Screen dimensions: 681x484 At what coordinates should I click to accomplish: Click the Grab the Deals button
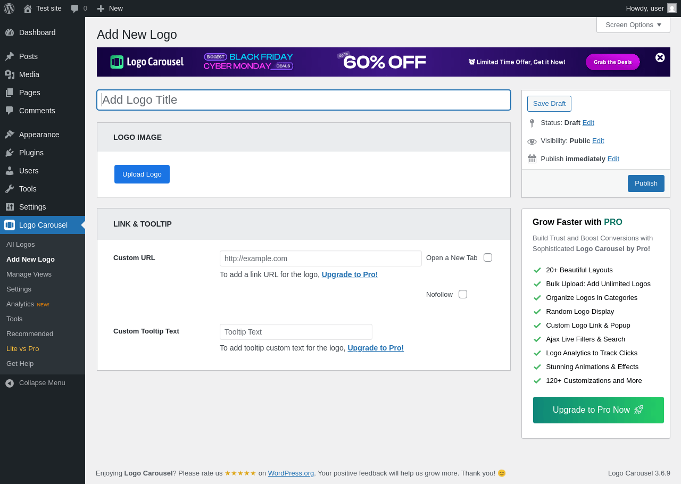613,62
